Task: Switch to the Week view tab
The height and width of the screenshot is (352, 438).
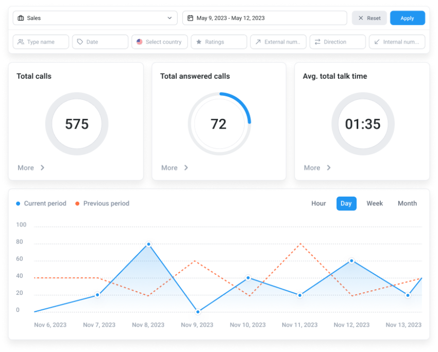Action: pos(375,203)
